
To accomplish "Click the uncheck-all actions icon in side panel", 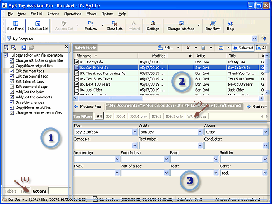I will point(14,48).
